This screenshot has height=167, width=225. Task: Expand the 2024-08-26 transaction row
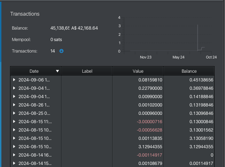click(x=14, y=105)
